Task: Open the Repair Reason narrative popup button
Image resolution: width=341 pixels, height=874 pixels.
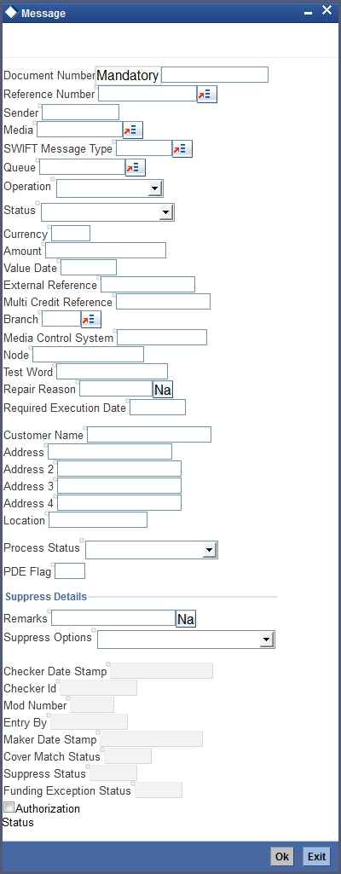Action: click(163, 390)
